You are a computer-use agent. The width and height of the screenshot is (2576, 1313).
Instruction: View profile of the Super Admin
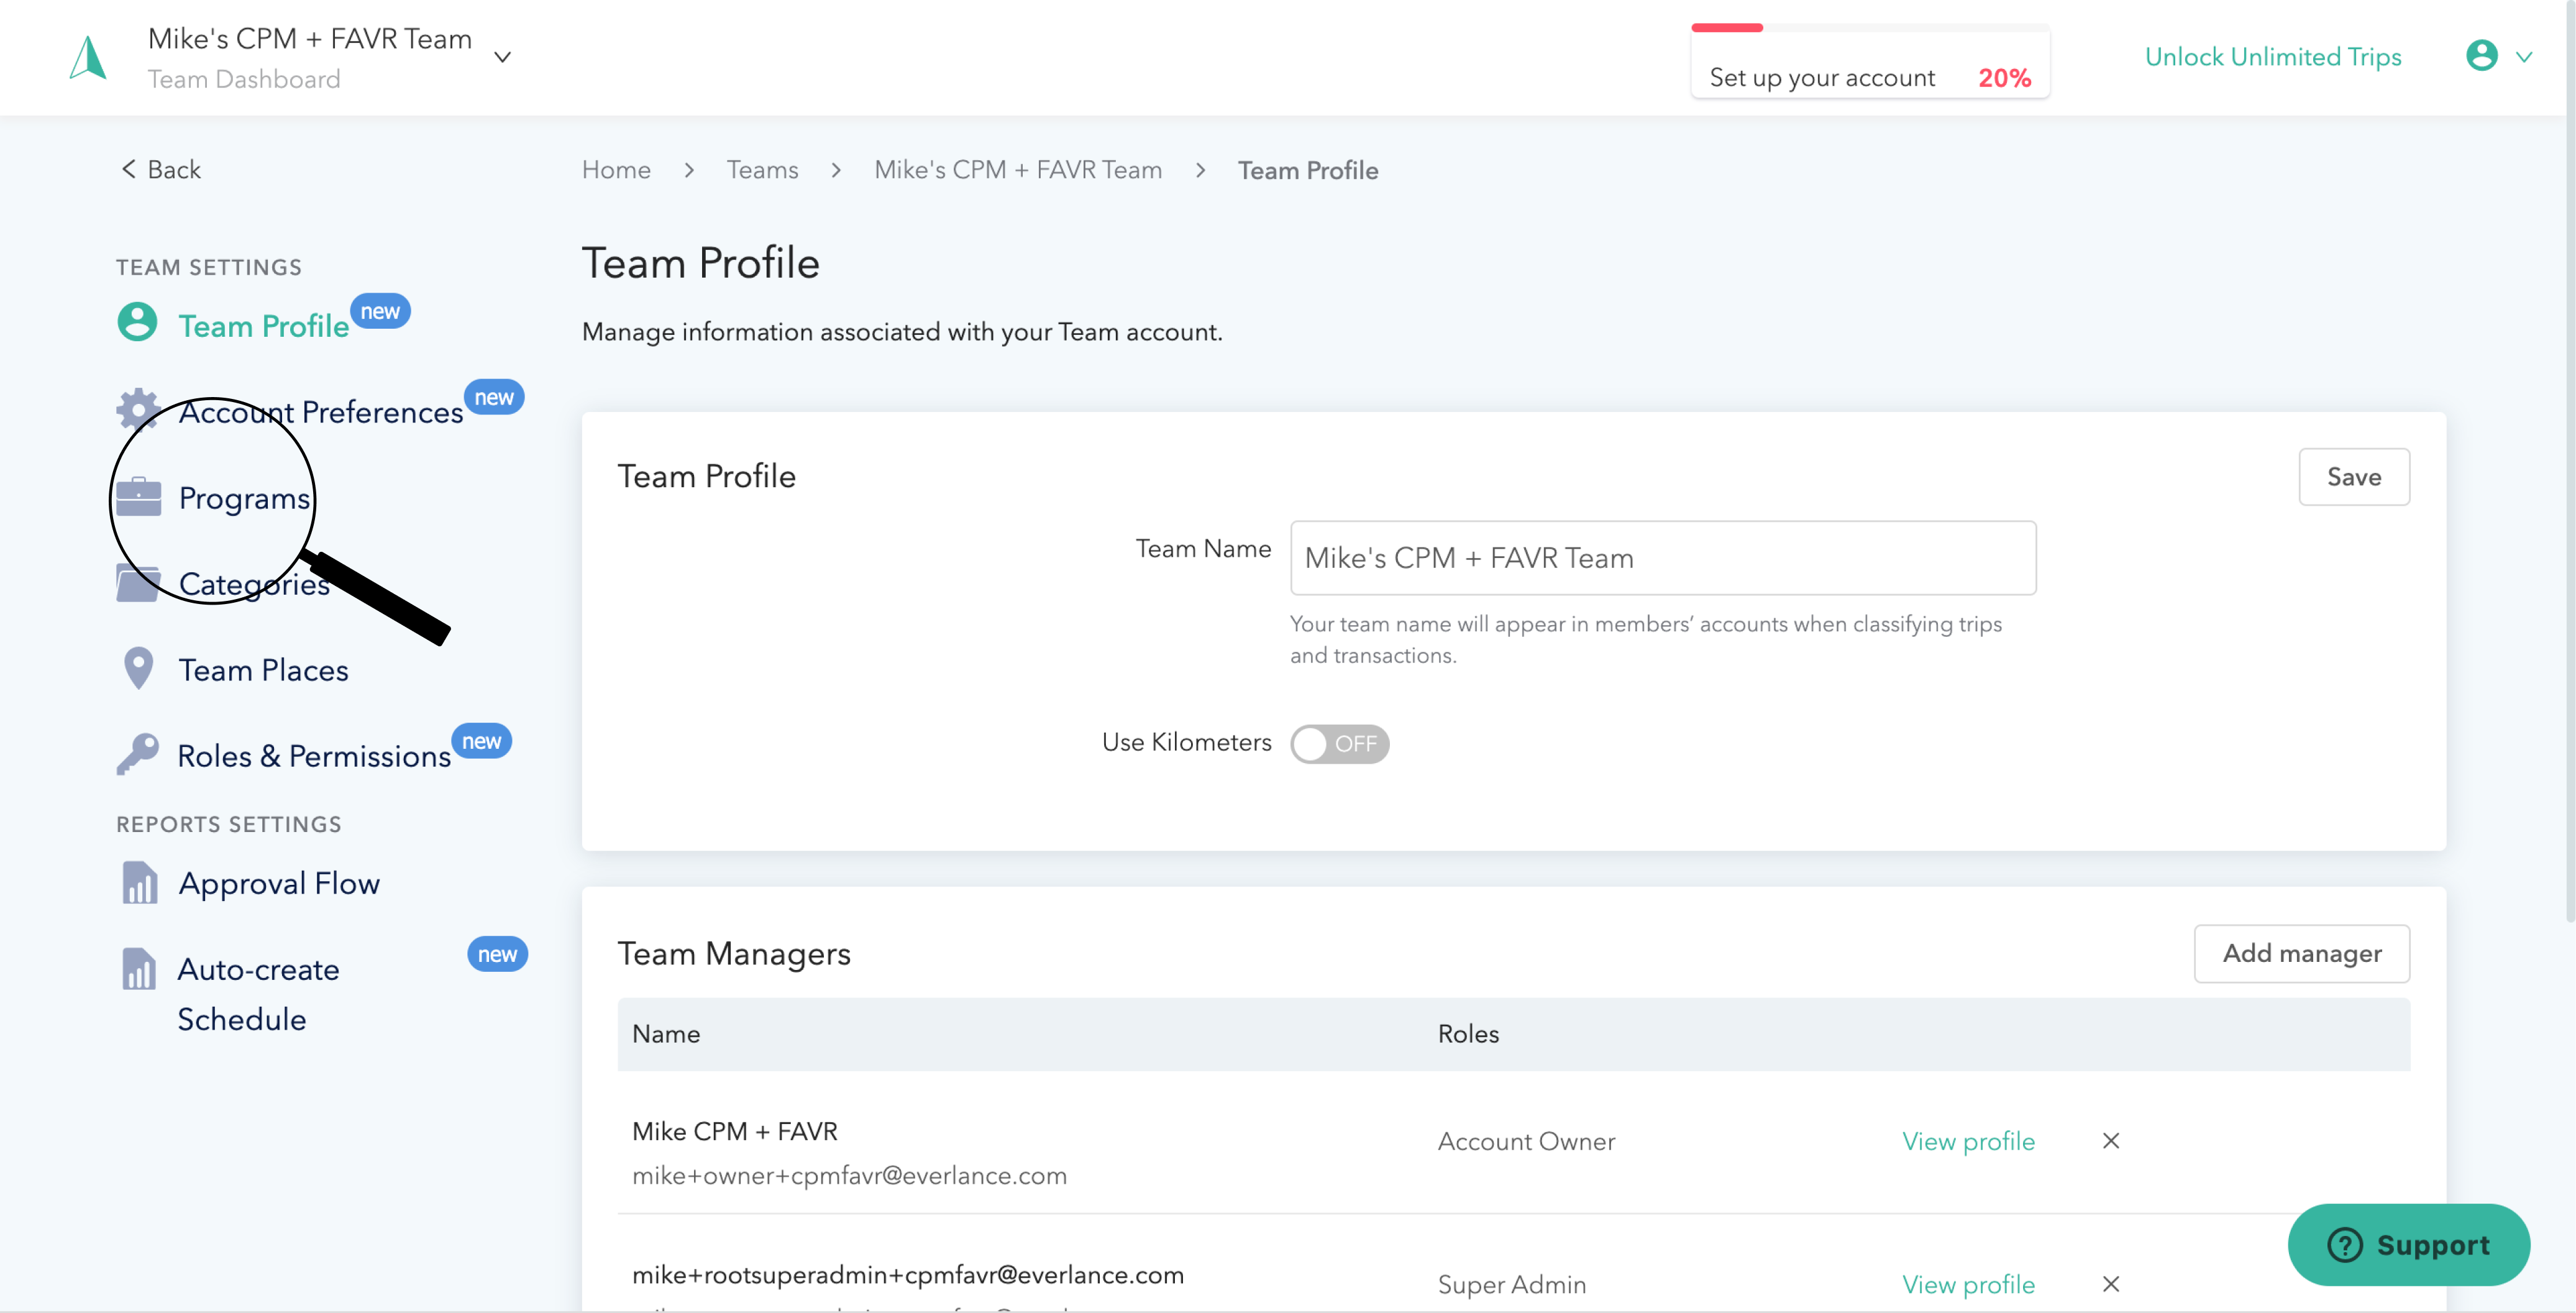pos(1967,1284)
